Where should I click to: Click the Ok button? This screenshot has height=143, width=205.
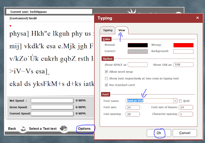point(159,133)
